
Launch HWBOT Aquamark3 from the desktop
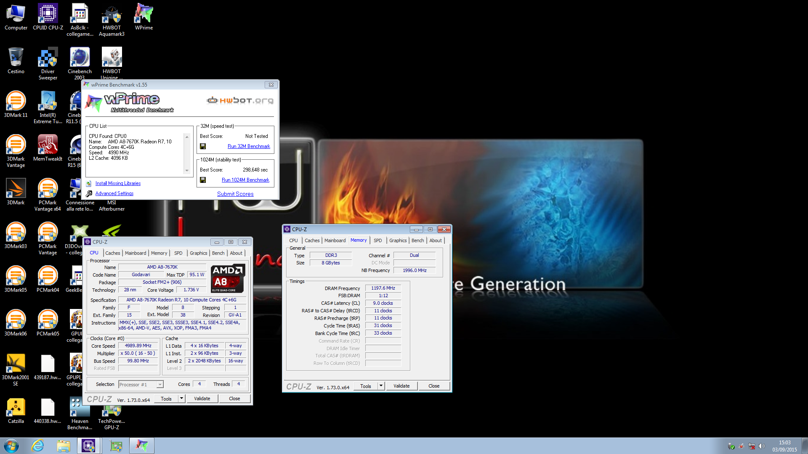tap(112, 20)
